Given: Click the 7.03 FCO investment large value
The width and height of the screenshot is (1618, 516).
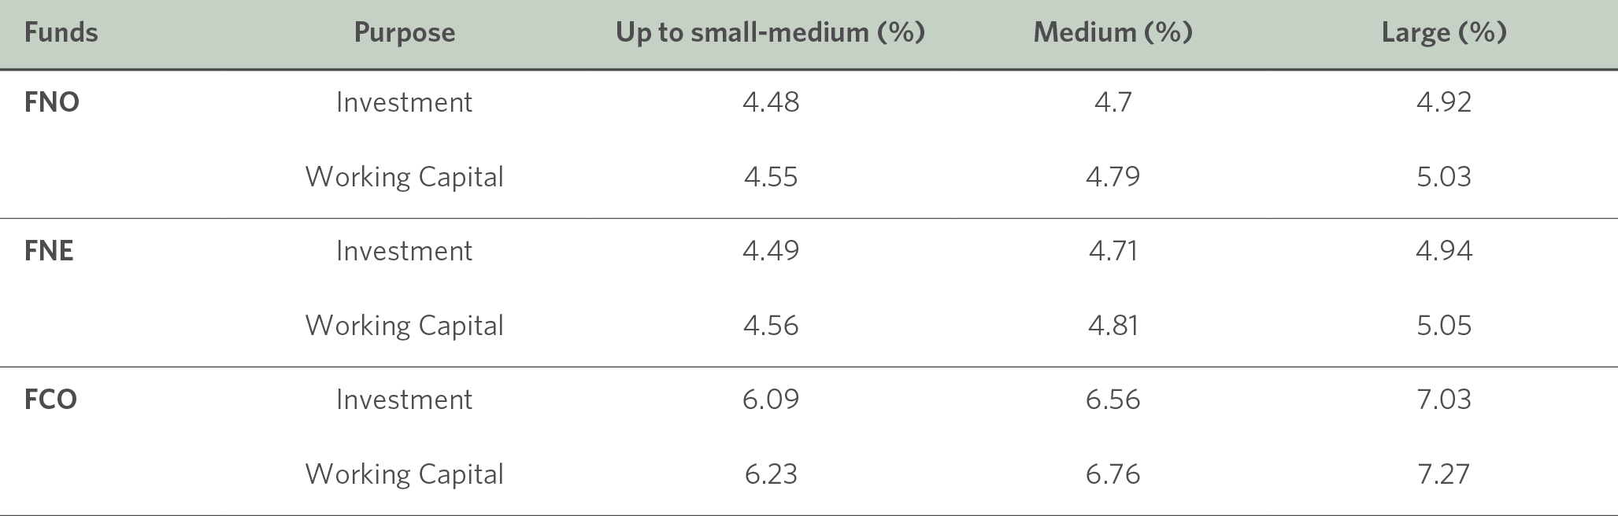Looking at the screenshot, I should pos(1443,400).
